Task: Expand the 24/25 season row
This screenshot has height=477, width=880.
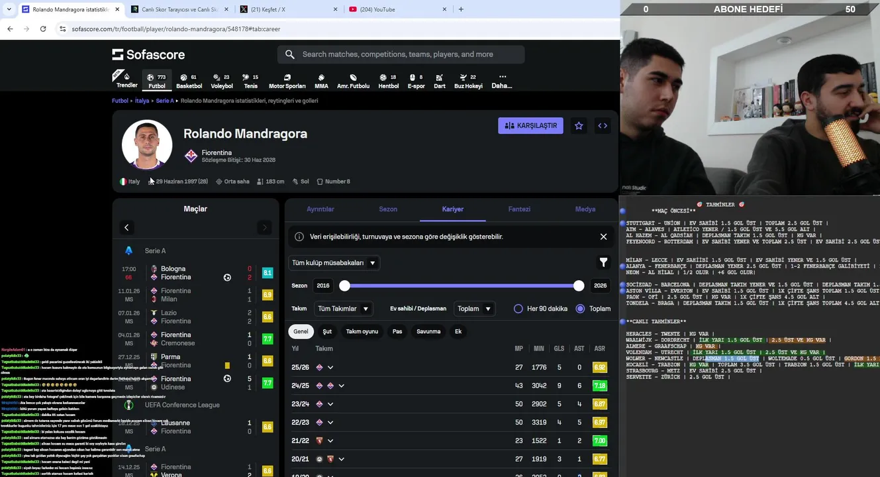Action: tap(342, 386)
